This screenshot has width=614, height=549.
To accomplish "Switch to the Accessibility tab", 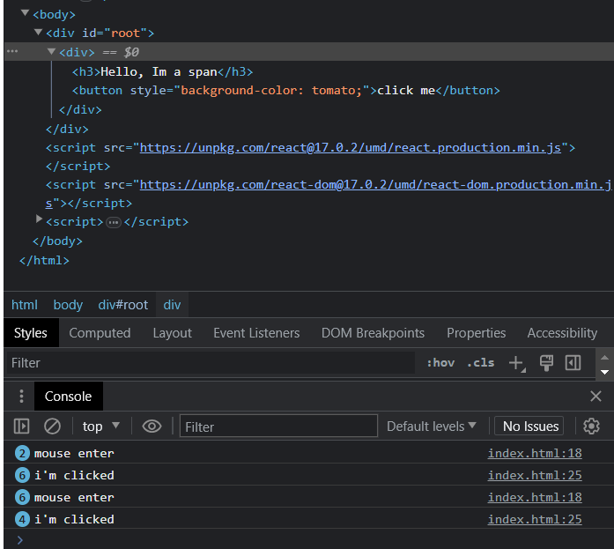I will coord(562,333).
